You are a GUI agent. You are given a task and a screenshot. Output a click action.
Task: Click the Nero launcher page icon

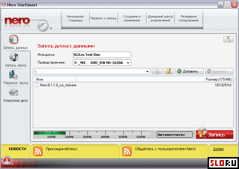pyautogui.click(x=43, y=26)
